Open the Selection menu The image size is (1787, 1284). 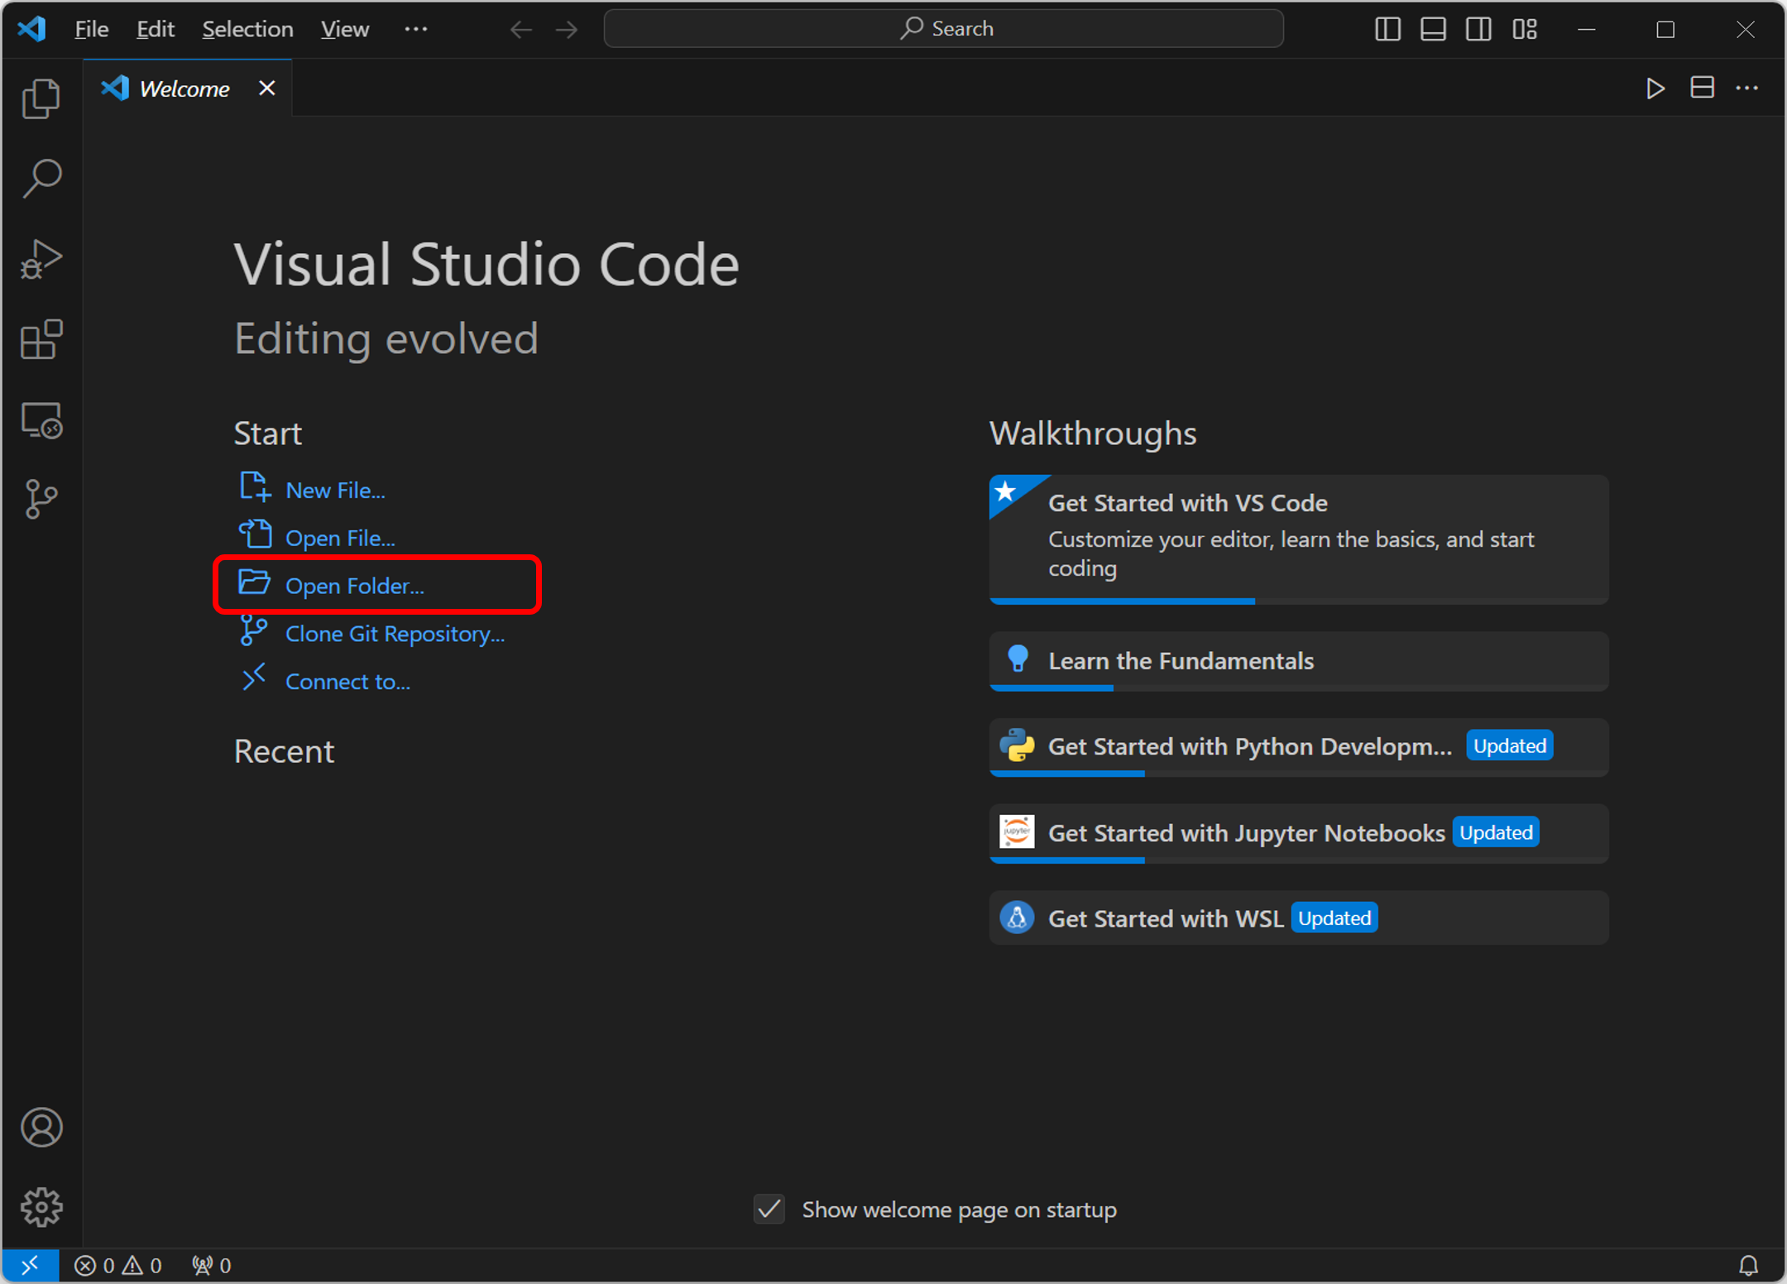(x=247, y=29)
